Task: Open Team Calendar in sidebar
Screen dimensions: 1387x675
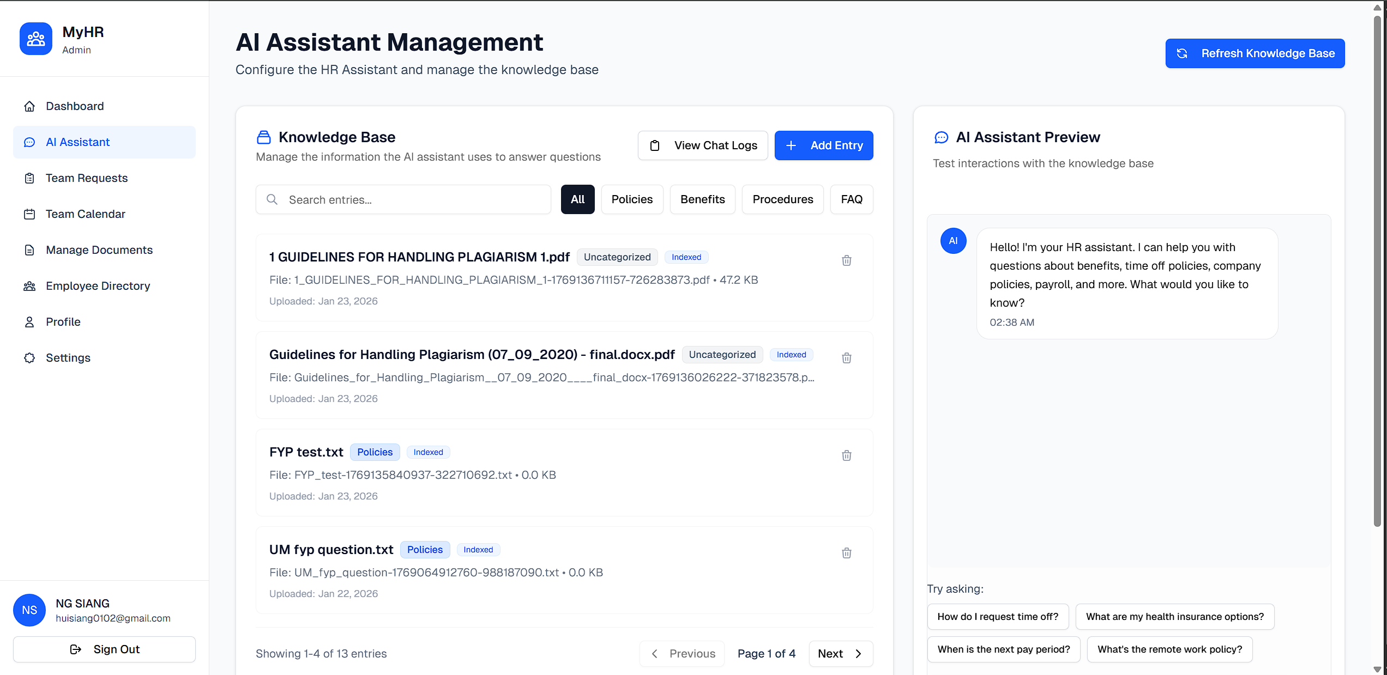Action: (x=85, y=214)
